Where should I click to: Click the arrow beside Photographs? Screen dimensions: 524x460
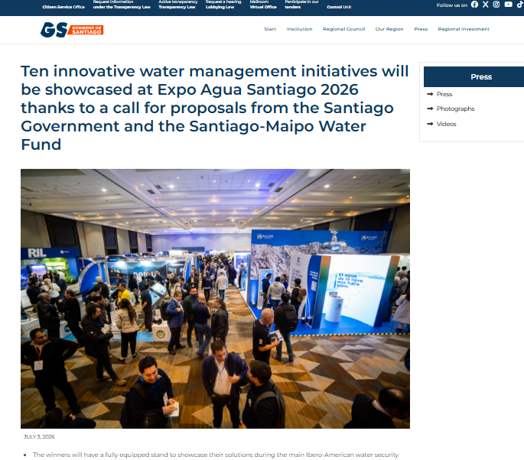coord(430,109)
